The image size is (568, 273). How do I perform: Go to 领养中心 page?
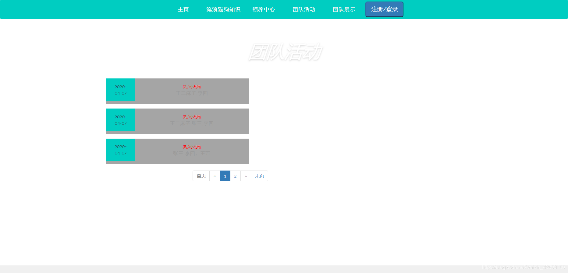264,9
